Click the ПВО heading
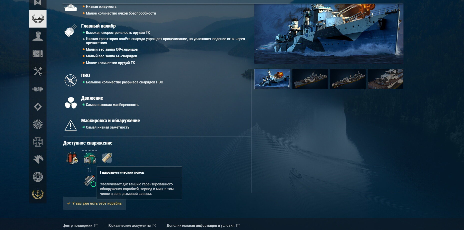This screenshot has width=464, height=230. [x=86, y=75]
